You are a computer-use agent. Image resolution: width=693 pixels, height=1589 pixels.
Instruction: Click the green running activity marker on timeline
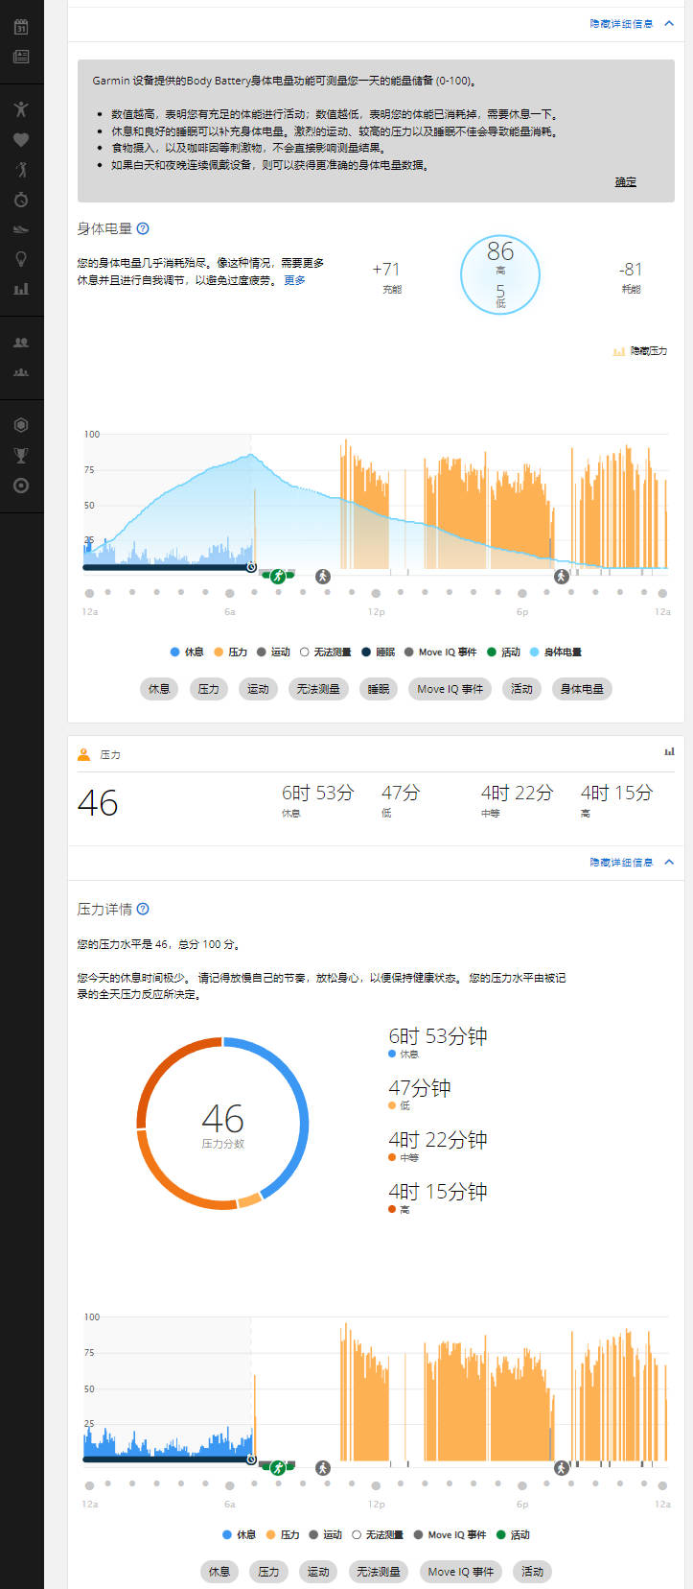point(278,576)
